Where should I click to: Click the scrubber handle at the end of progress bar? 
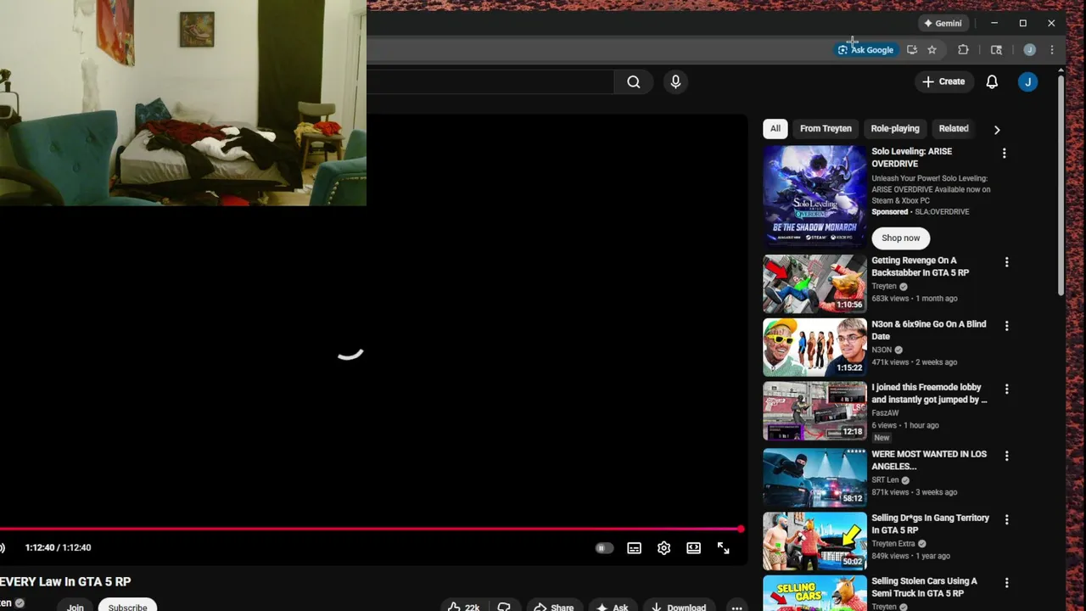[741, 529]
